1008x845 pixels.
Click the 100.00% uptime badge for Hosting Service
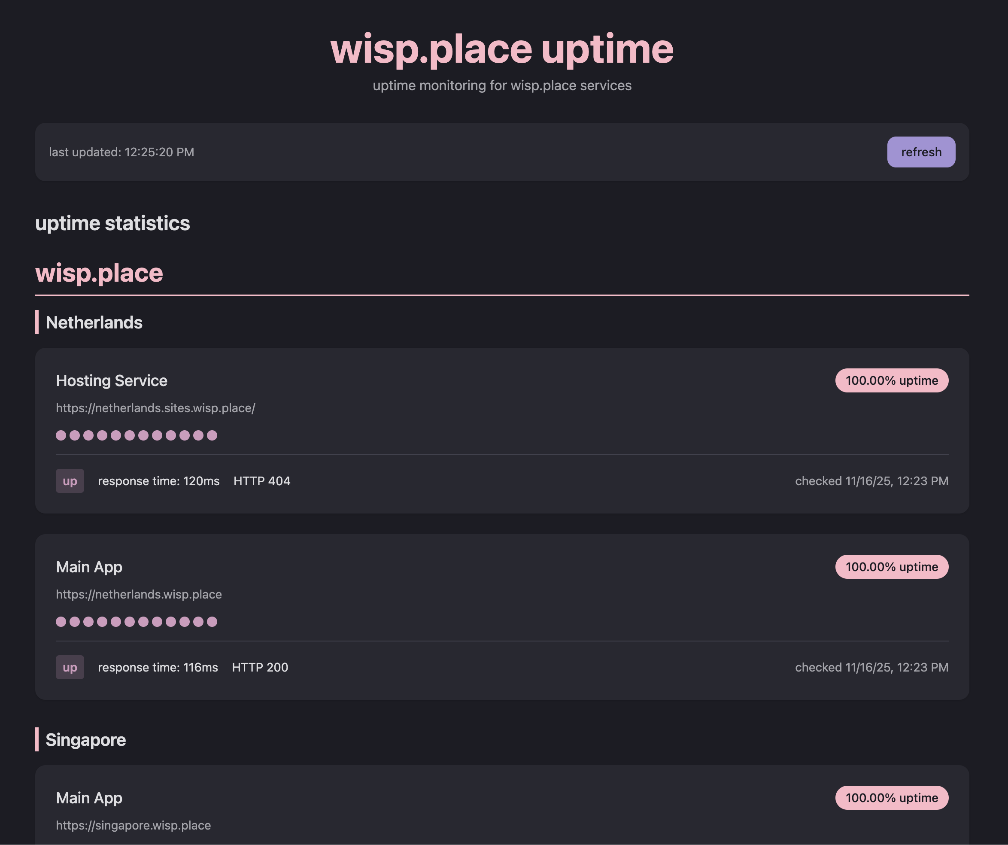[x=891, y=381]
